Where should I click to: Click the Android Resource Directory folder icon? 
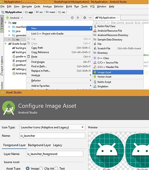95,35
